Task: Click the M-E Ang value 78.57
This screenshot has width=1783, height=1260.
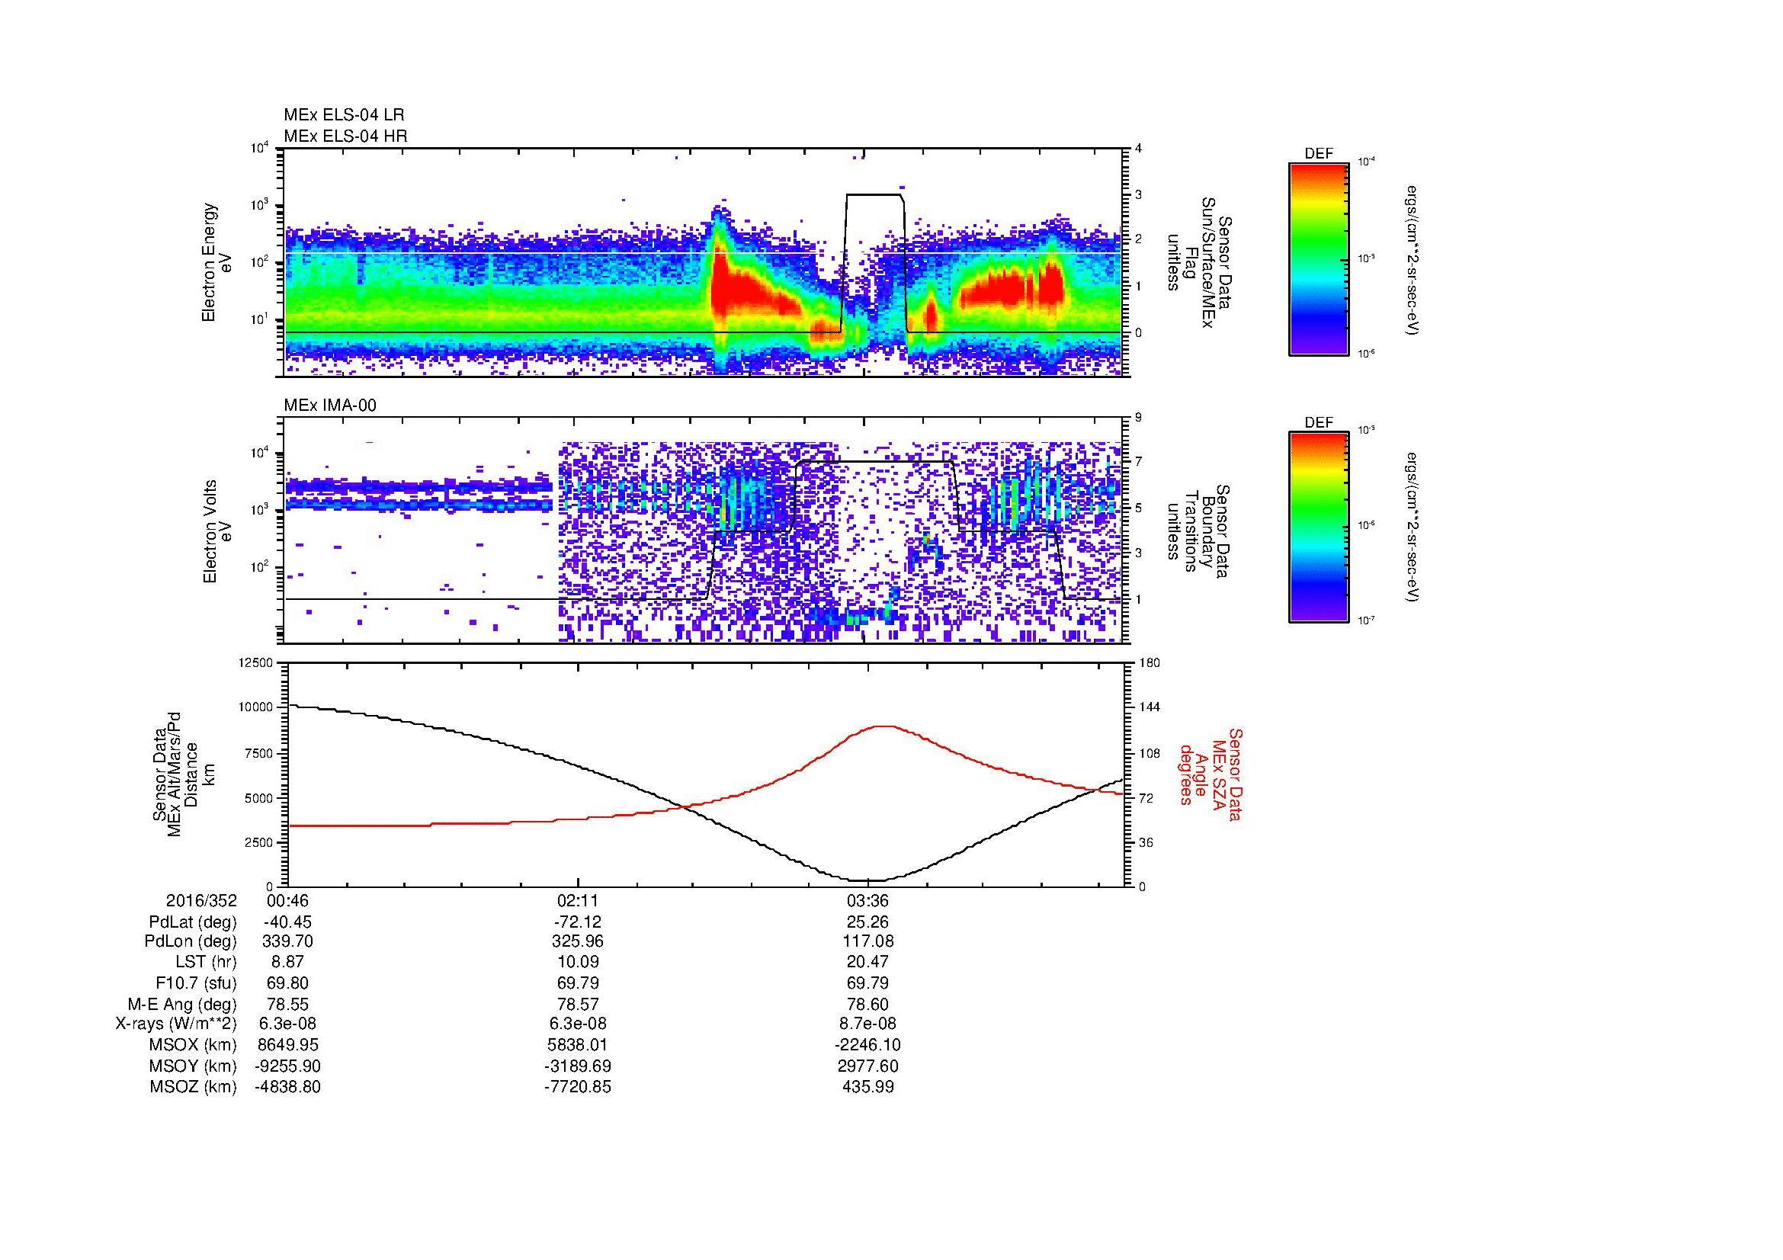Action: point(578,1005)
